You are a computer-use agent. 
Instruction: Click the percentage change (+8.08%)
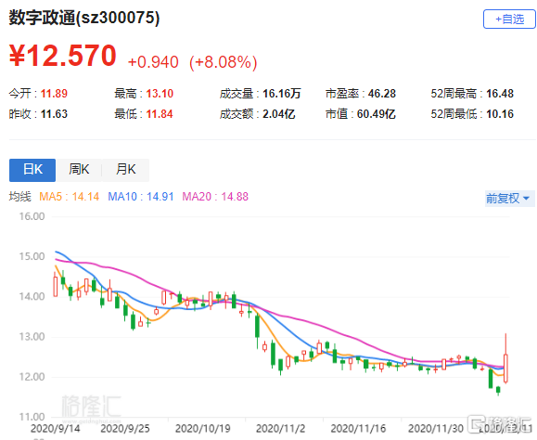[224, 62]
